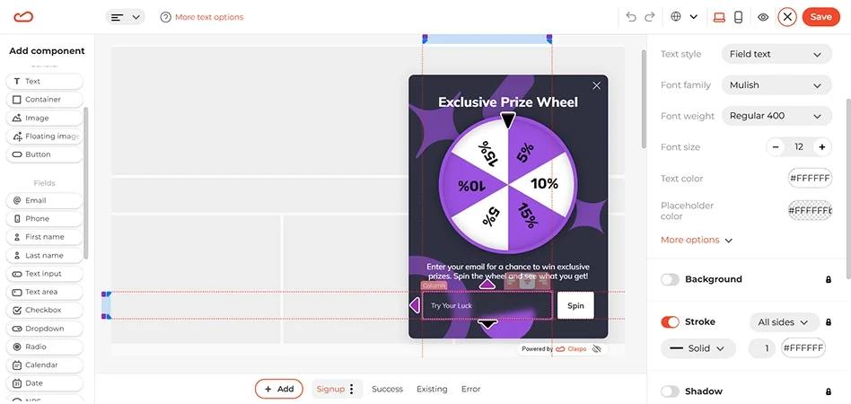This screenshot has width=851, height=404.
Task: Switch to mobile device preview
Action: tap(738, 17)
